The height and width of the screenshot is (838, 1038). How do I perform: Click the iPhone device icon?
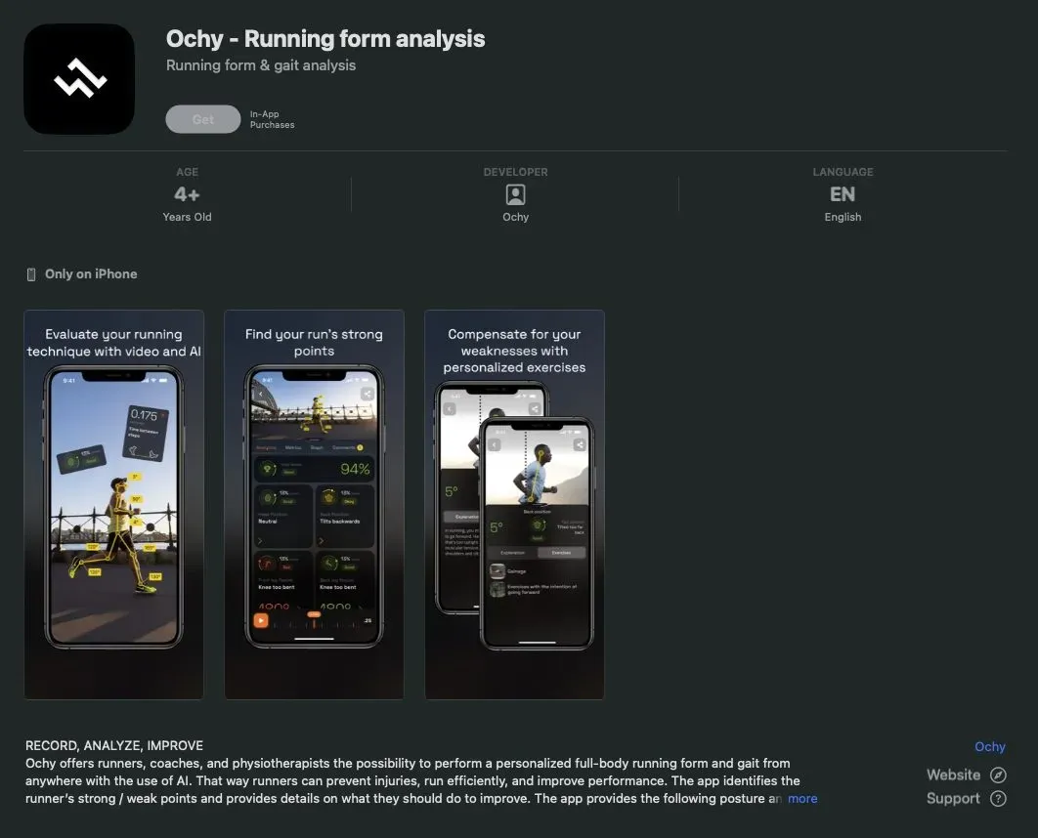pos(31,274)
